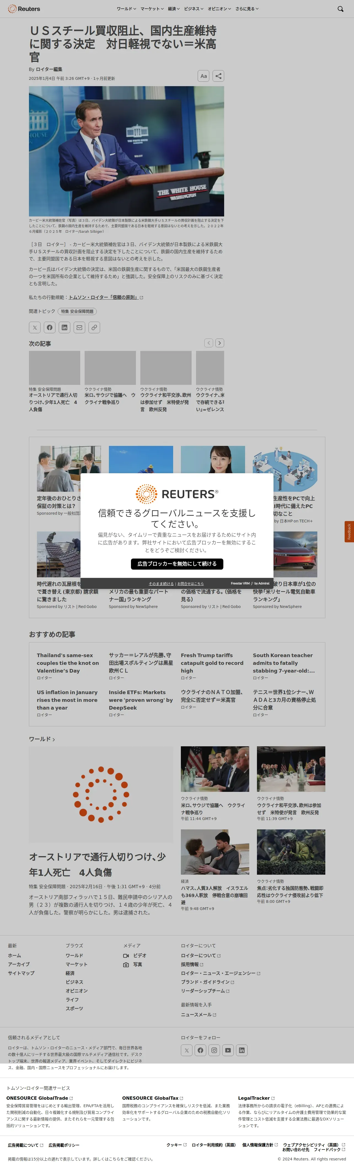The image size is (354, 1169).
Task: Share article on X icon below article
Action: pyautogui.click(x=35, y=327)
